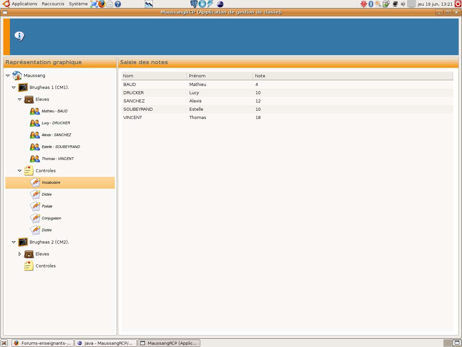Viewport: 462px width, 347px height.
Task: Open the mail envelope launcher in top panel
Action: pos(110,4)
